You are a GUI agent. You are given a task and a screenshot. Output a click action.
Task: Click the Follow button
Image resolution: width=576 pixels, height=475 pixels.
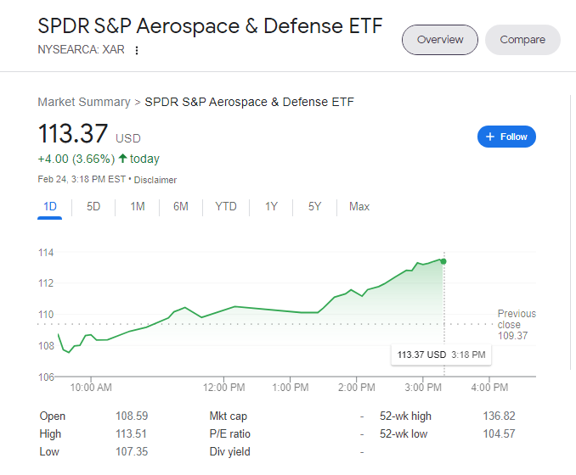tap(507, 137)
